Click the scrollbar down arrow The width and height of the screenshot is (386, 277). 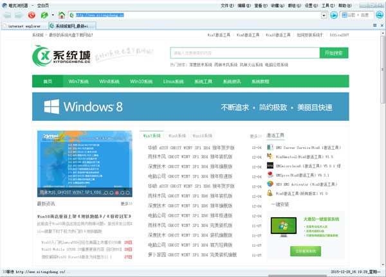pyautogui.click(x=383, y=265)
